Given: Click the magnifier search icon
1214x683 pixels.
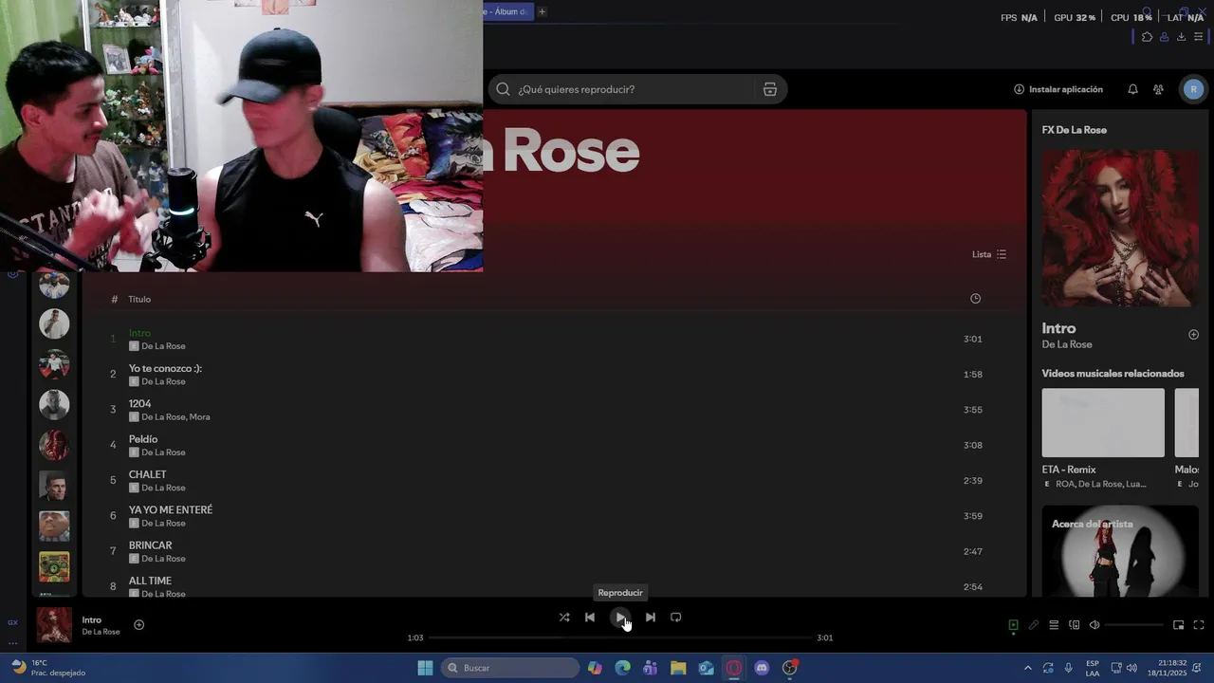Looking at the screenshot, I should pos(504,89).
